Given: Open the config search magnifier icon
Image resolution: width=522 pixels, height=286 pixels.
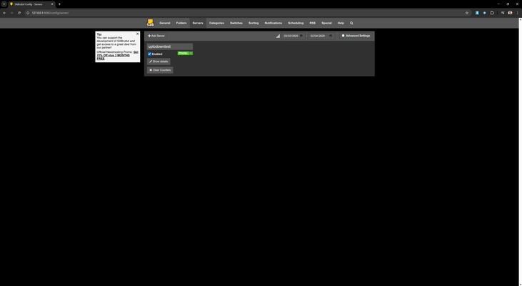Looking at the screenshot, I should (x=351, y=23).
